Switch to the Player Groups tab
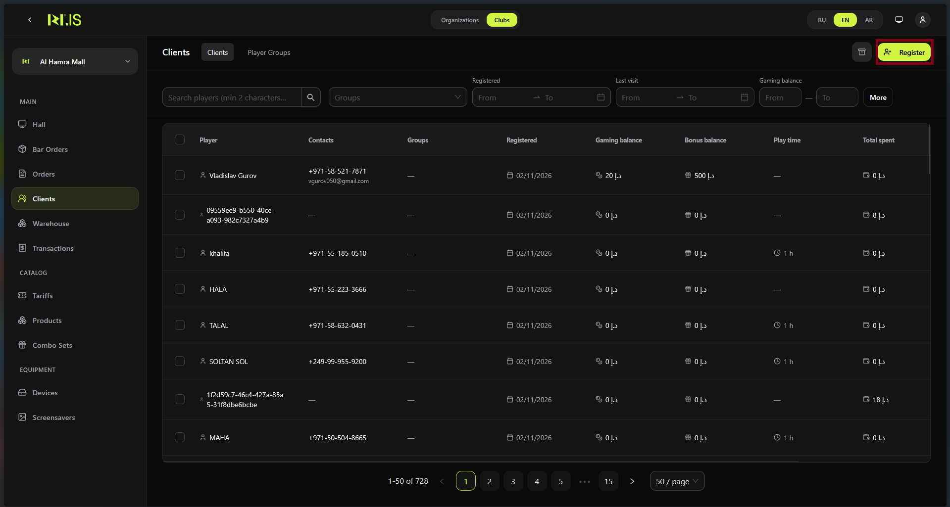Viewport: 950px width, 507px height. [x=269, y=52]
